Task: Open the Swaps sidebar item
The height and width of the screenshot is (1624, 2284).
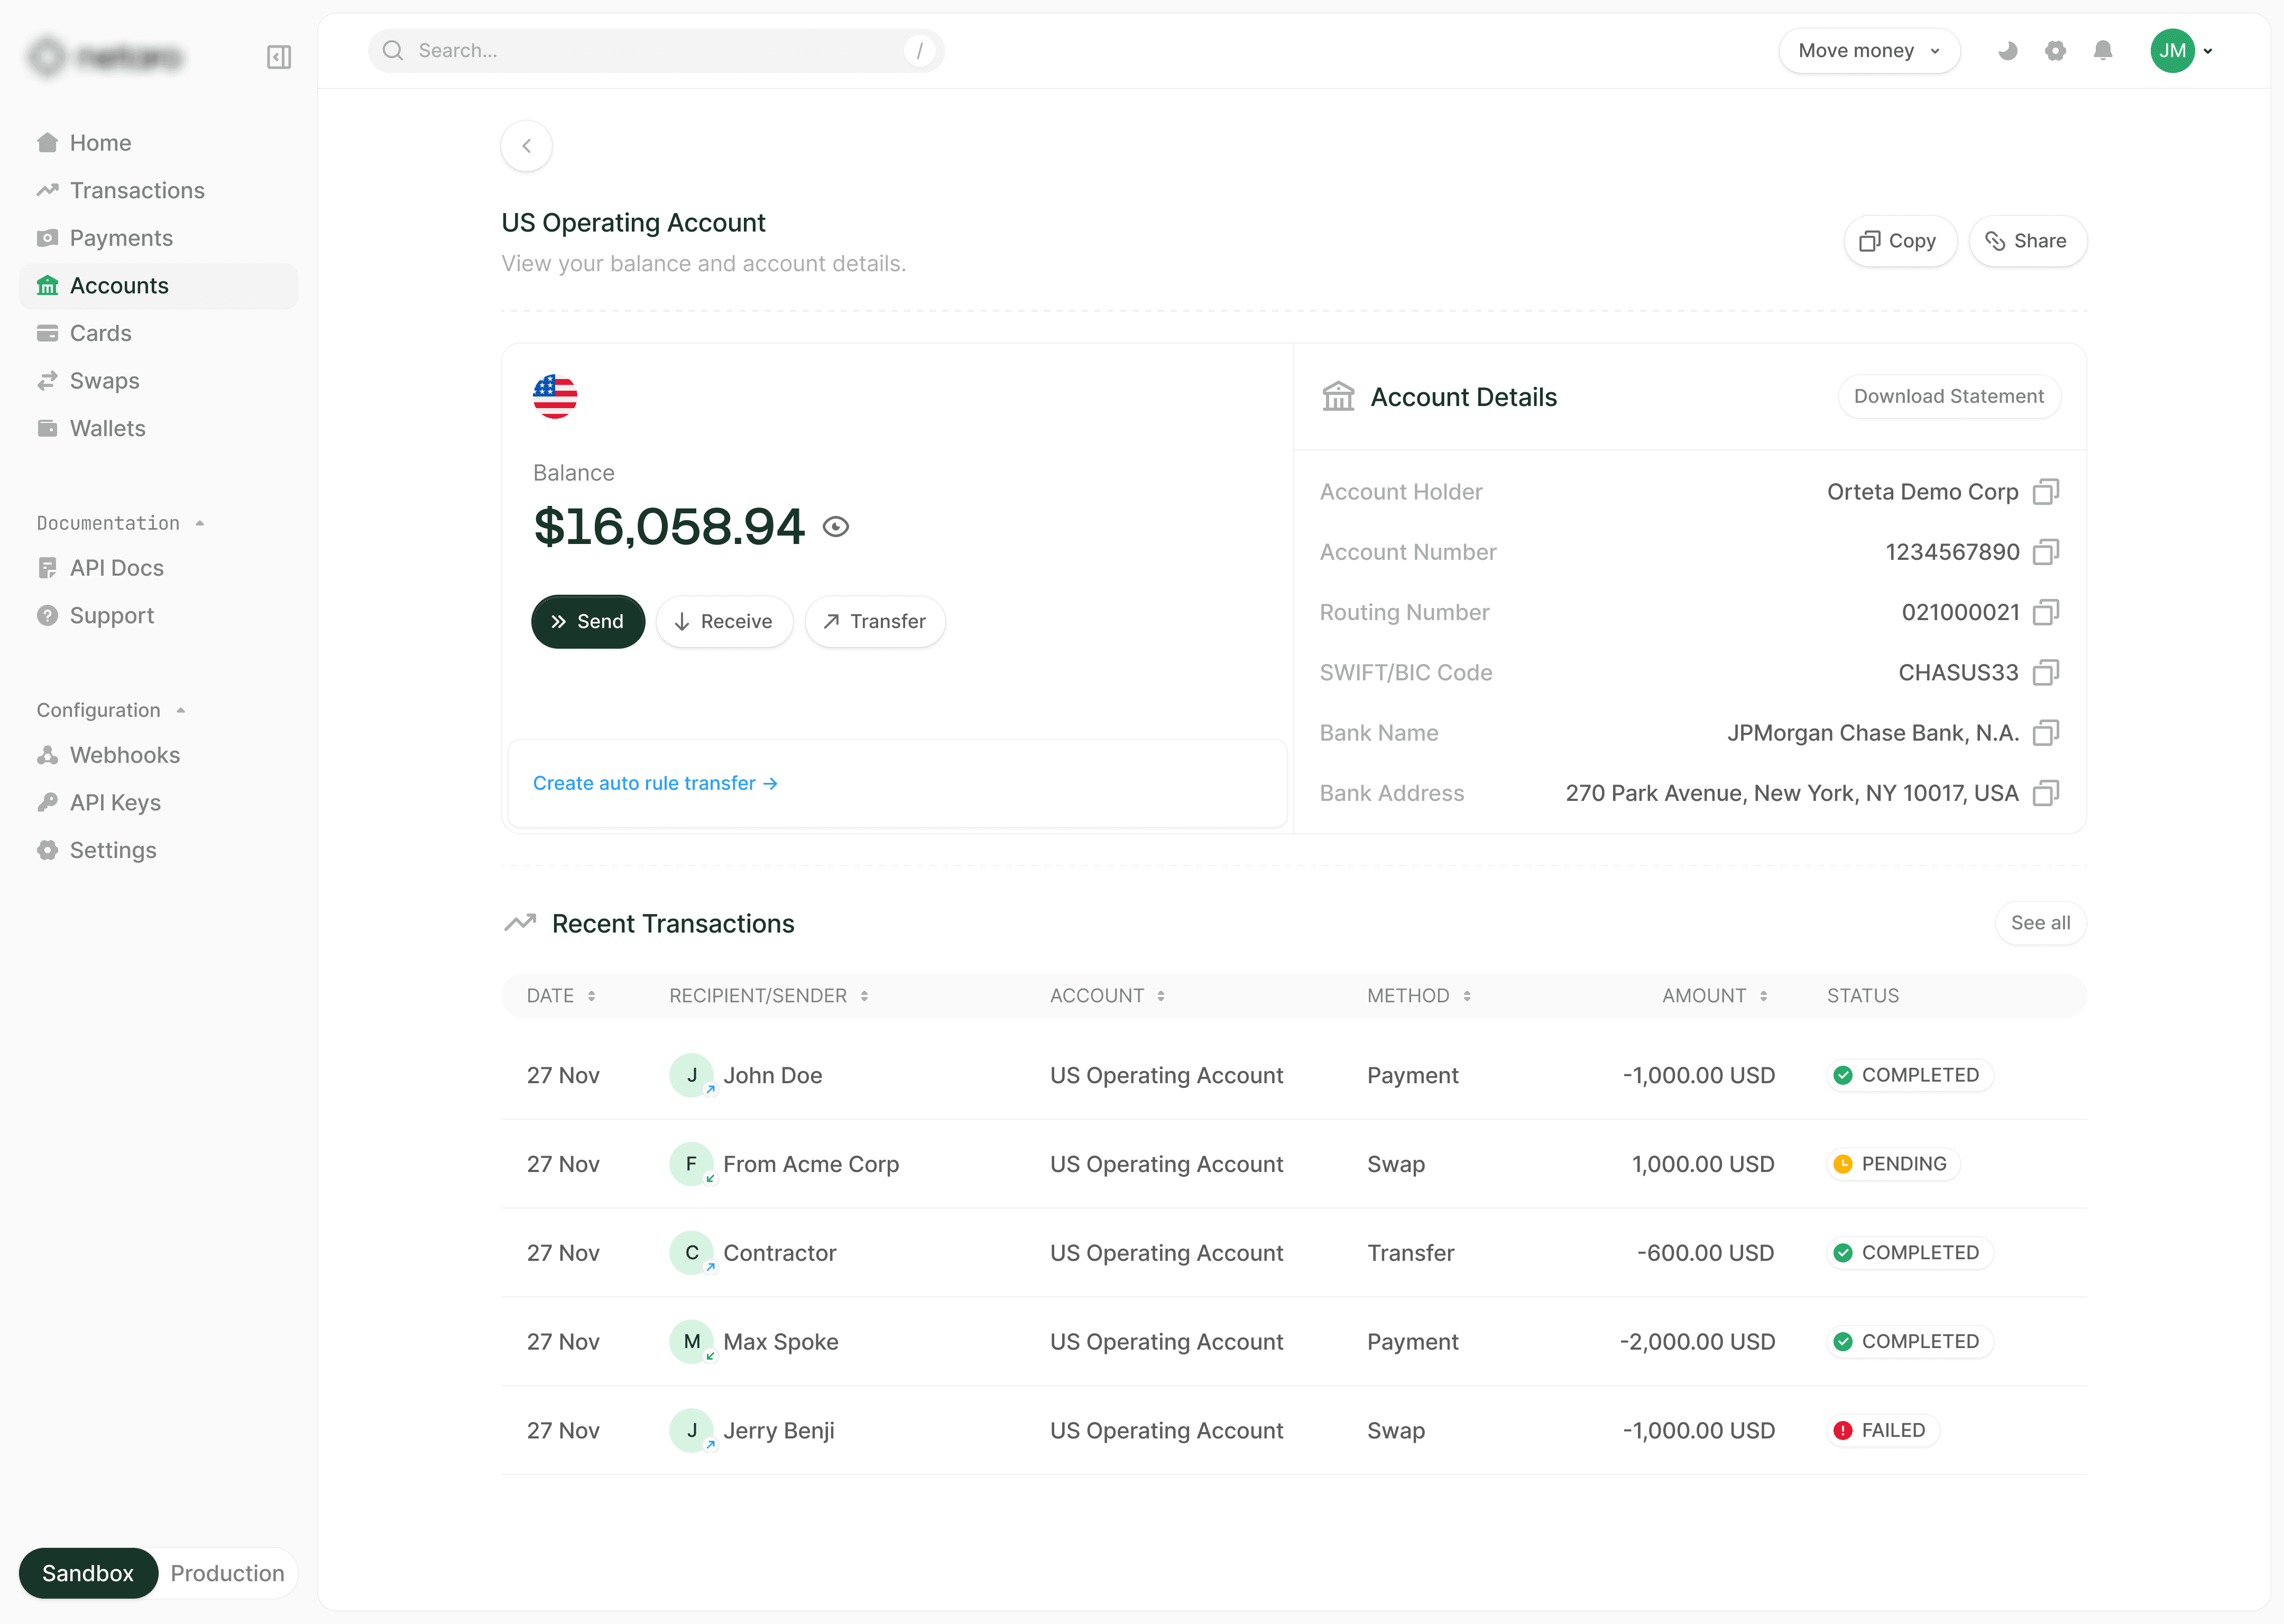Action: coord(104,381)
